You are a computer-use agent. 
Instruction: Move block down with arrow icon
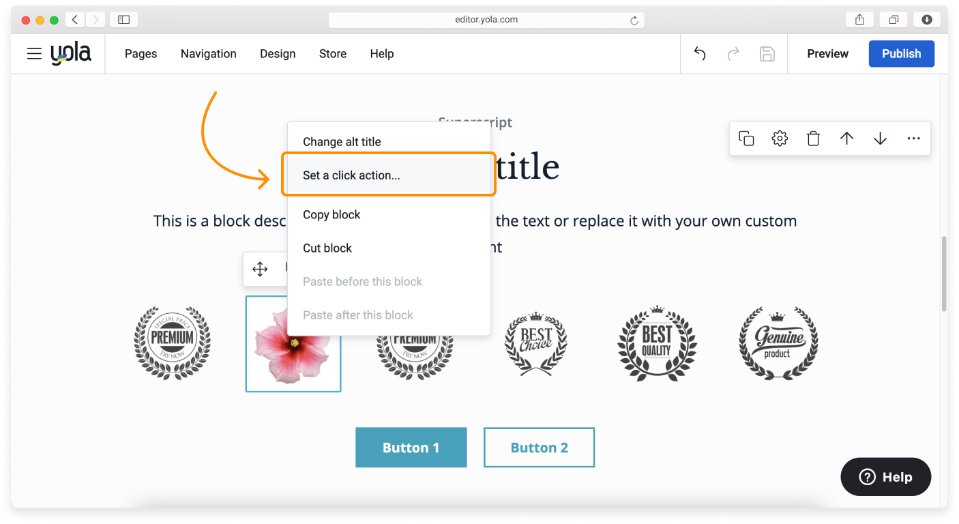click(x=880, y=139)
